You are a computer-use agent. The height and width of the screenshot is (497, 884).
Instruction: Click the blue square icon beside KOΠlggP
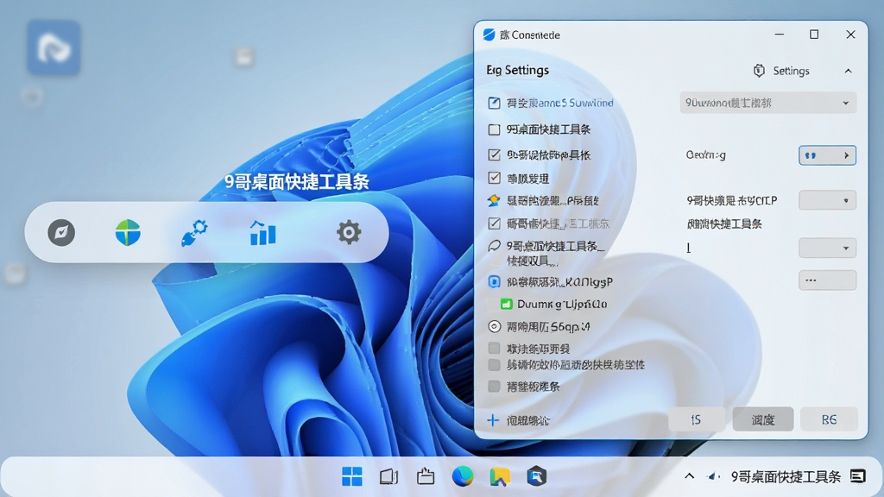[x=494, y=282]
